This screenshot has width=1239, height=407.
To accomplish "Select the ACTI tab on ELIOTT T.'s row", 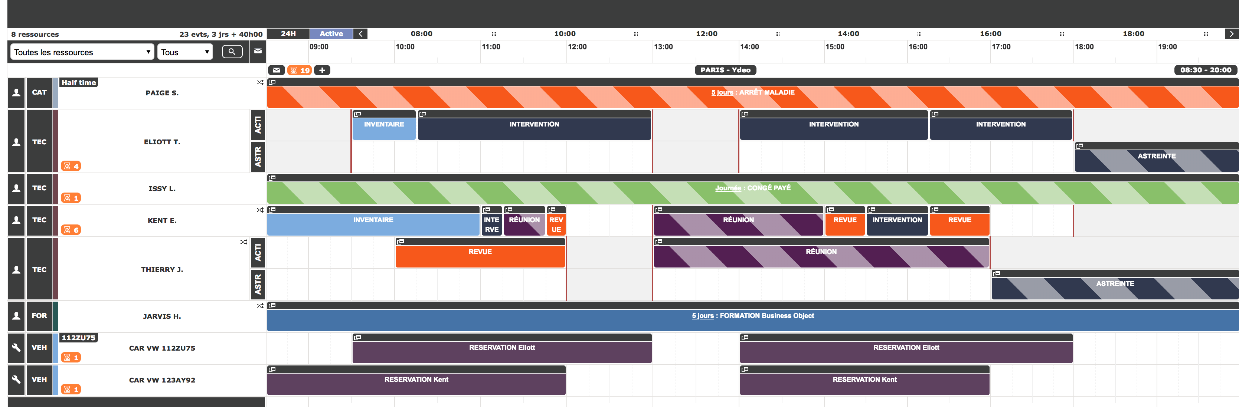I will click(258, 124).
